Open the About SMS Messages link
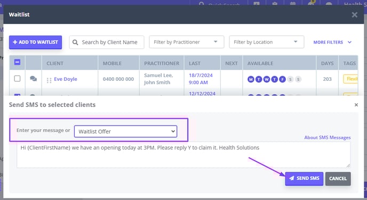367x200 pixels. [327, 137]
